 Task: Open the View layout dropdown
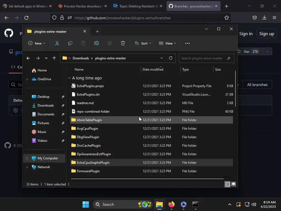[x=167, y=43]
